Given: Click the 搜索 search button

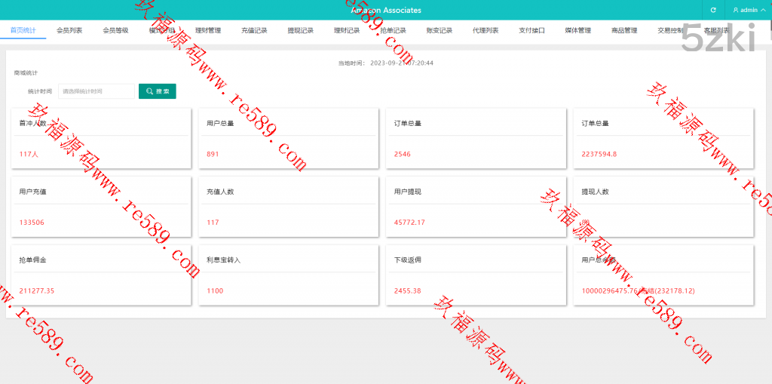Looking at the screenshot, I should (x=157, y=91).
